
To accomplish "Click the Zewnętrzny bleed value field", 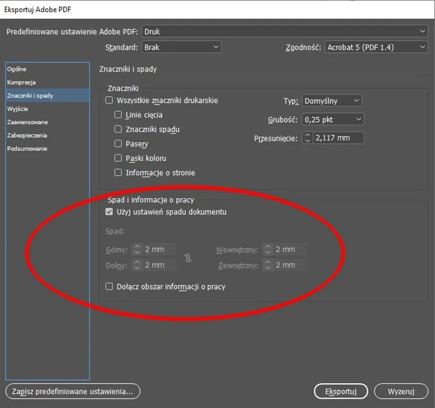I will (290, 265).
